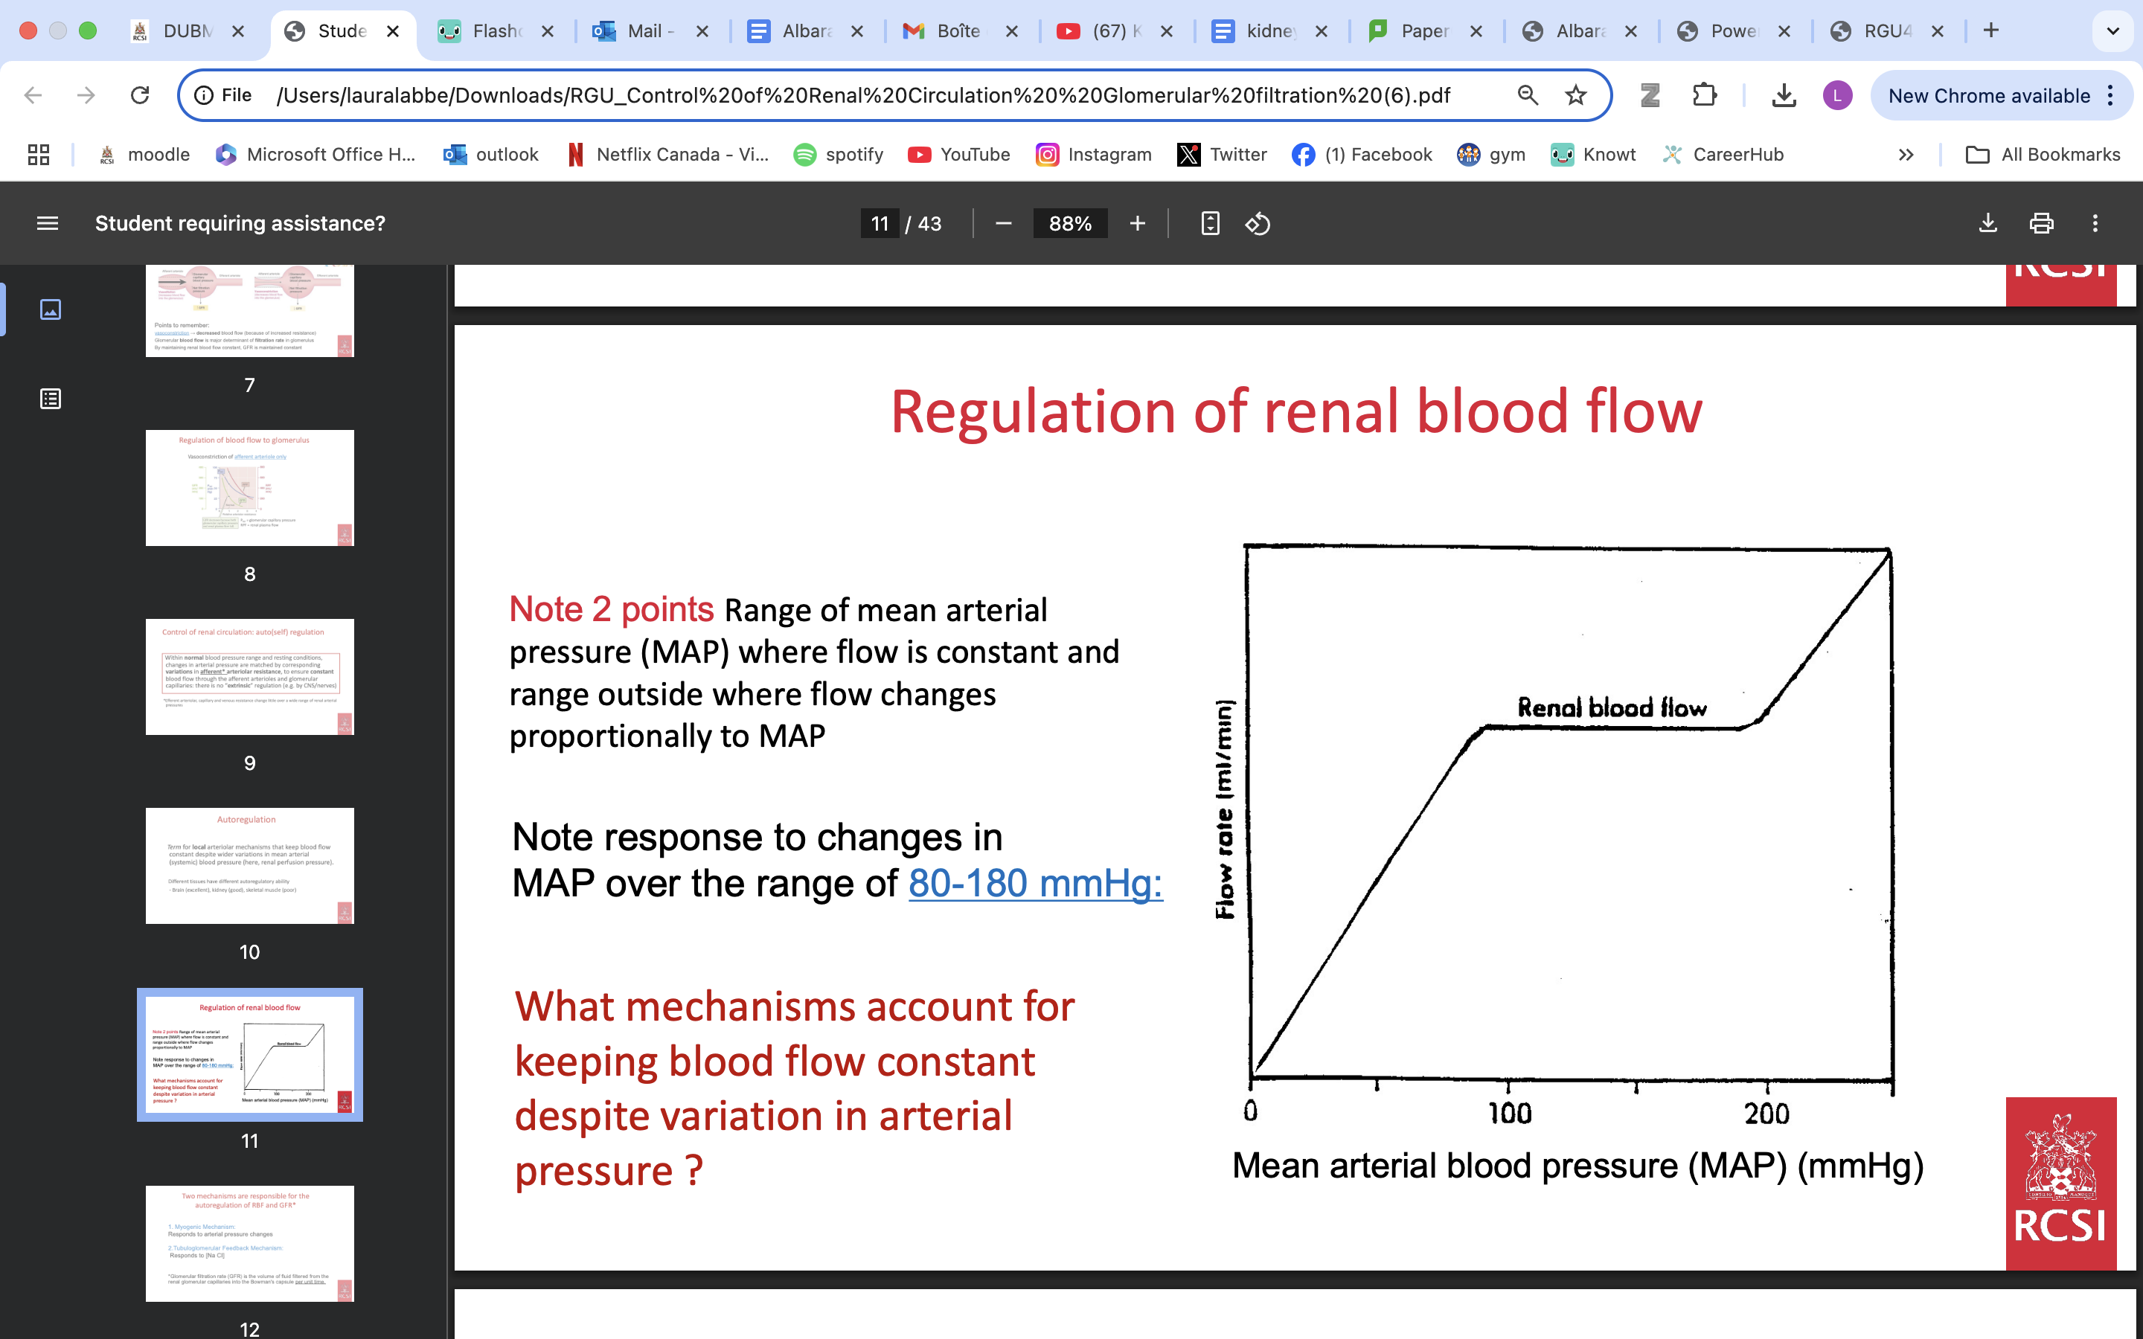Open the Twitter bookmark

pyautogui.click(x=1222, y=154)
